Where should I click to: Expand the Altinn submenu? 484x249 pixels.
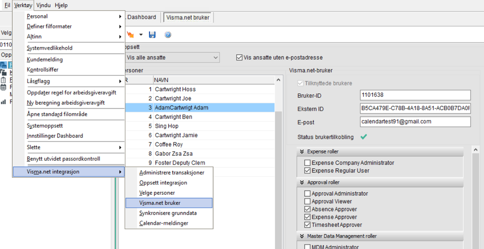tap(68, 36)
